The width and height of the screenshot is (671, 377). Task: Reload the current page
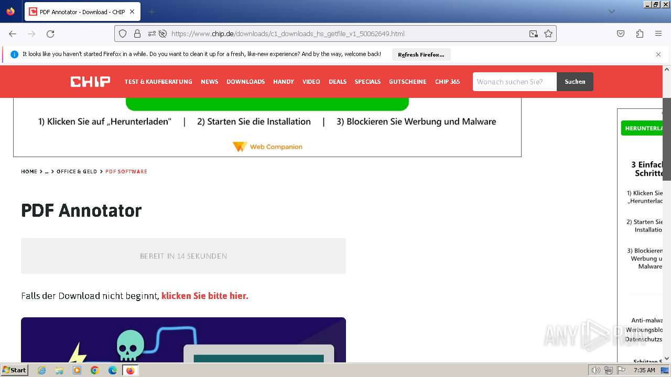click(x=50, y=34)
